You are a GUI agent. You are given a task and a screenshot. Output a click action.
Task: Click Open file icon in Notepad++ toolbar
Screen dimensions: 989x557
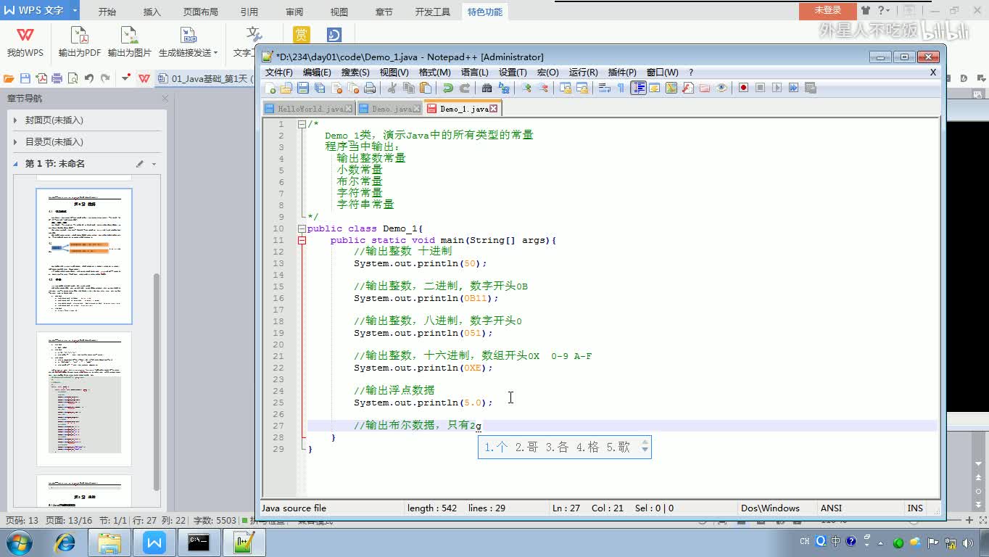click(x=286, y=88)
